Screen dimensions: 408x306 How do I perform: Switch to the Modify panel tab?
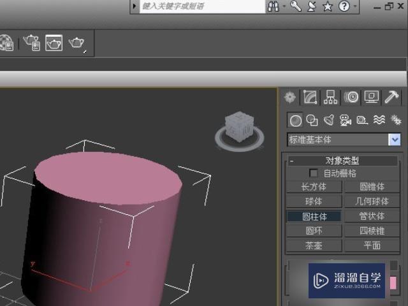click(x=310, y=98)
